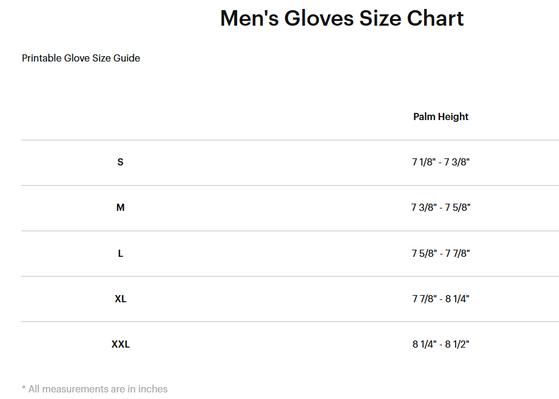Click the word Printable in the guide link
Image resolution: width=559 pixels, height=399 pixels.
point(41,58)
